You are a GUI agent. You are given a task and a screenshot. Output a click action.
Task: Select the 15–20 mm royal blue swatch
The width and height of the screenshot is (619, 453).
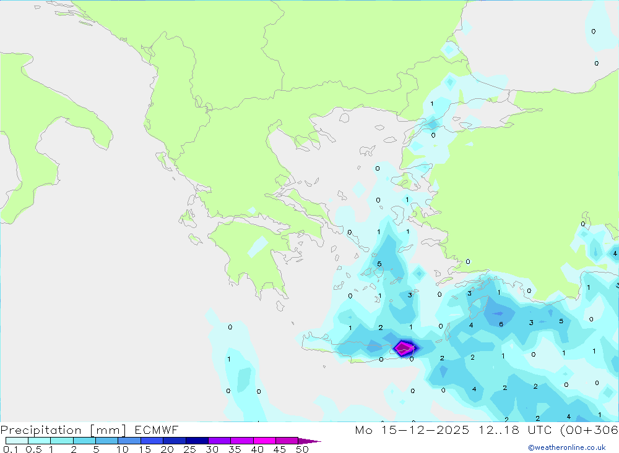[152, 441]
